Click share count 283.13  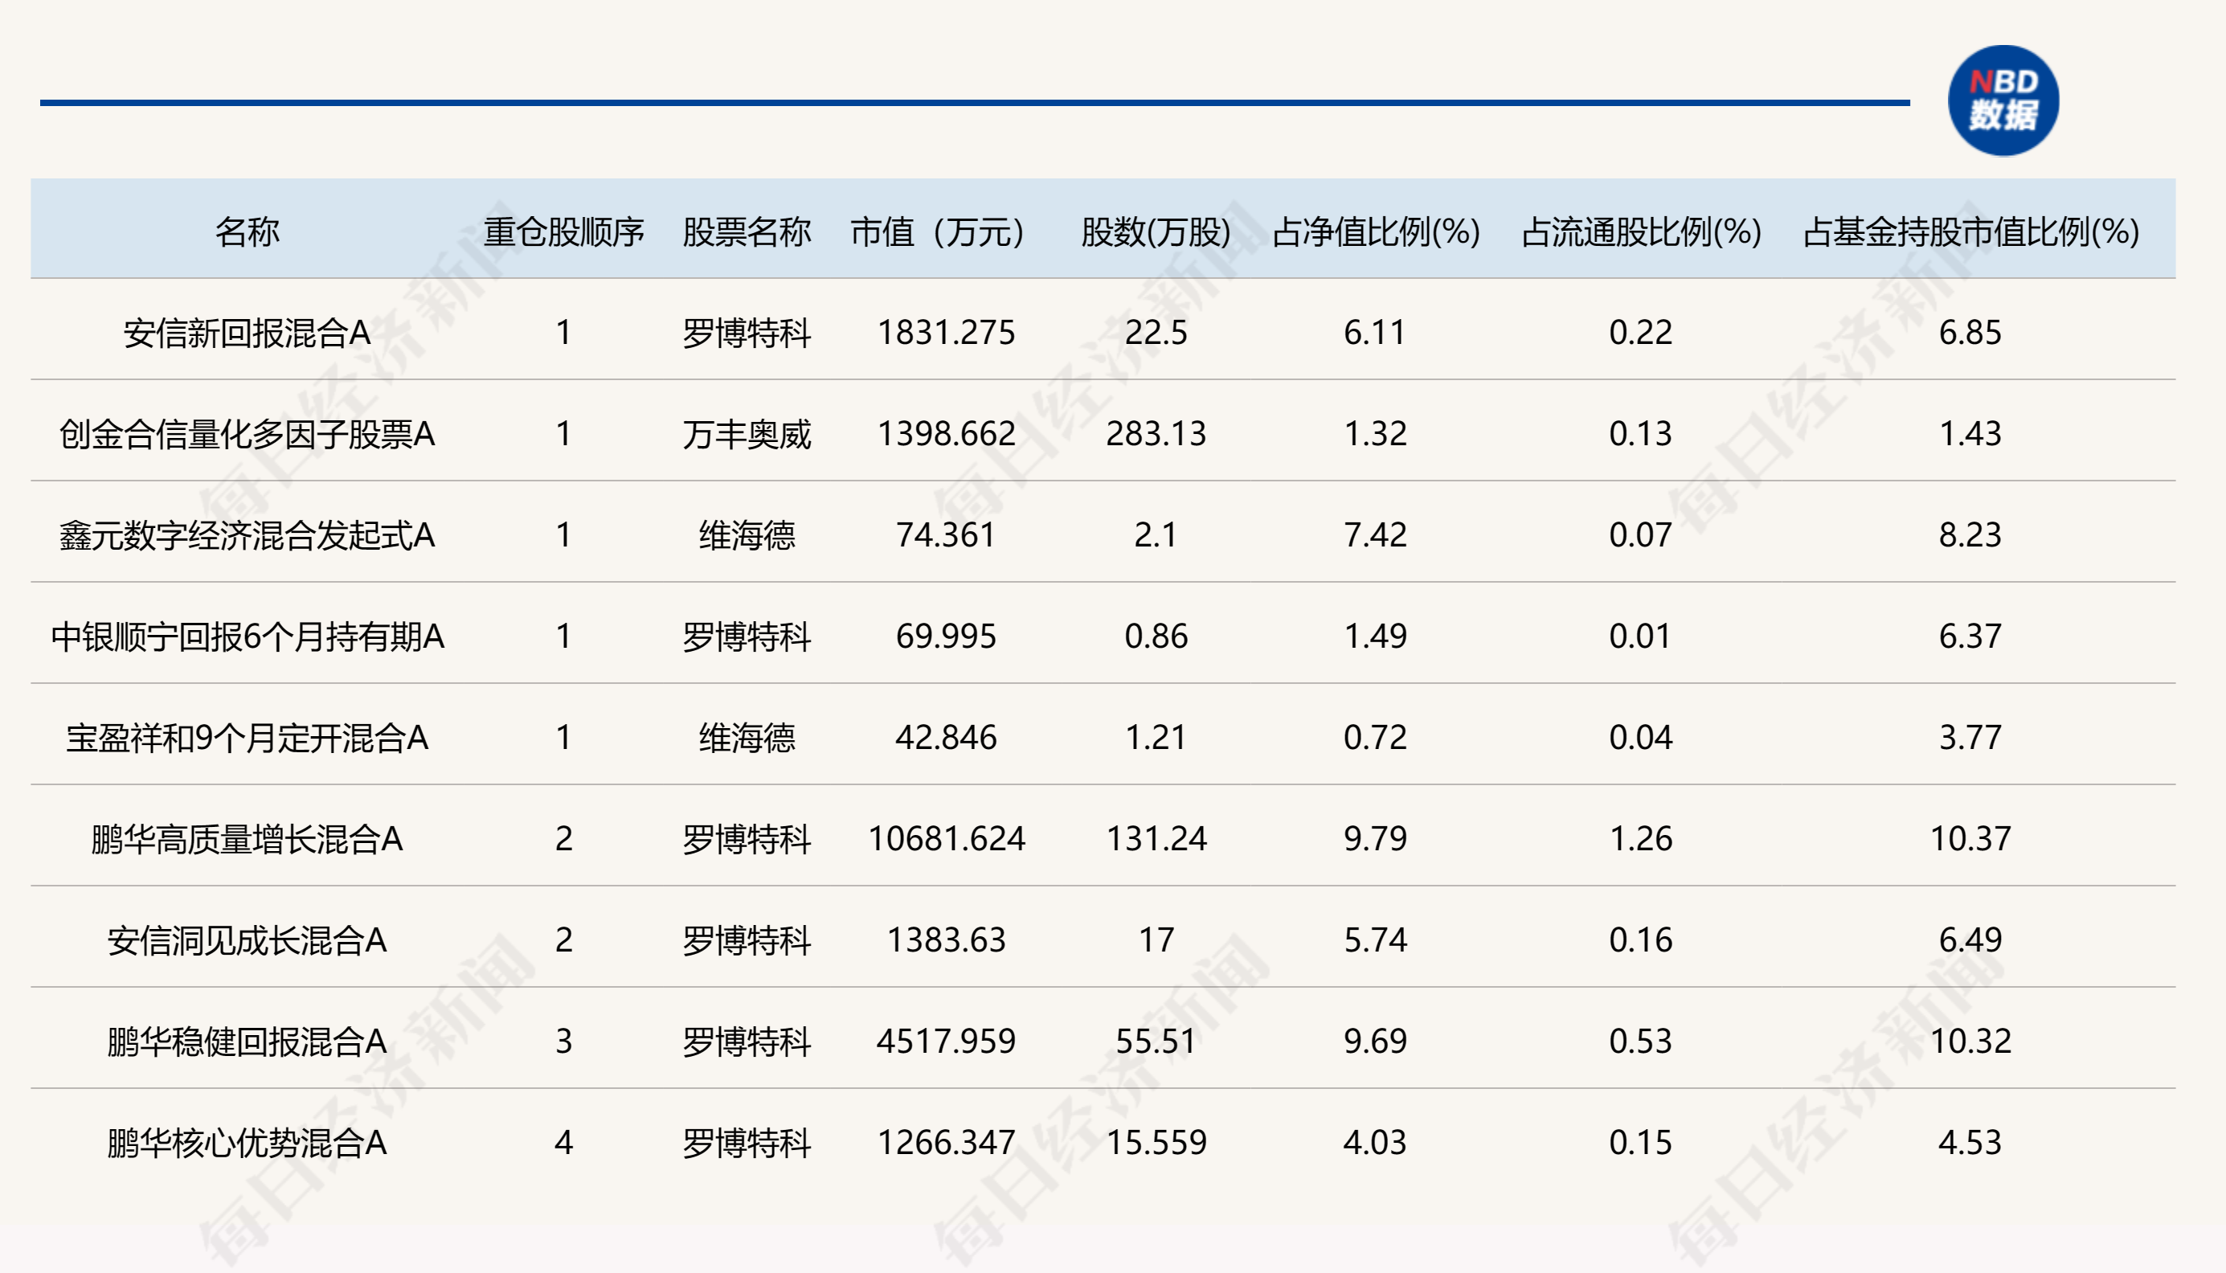tap(1156, 434)
